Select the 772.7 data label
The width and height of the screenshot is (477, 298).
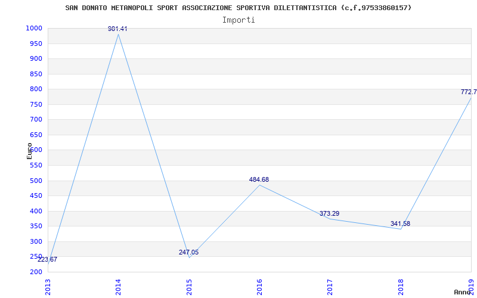[469, 92]
